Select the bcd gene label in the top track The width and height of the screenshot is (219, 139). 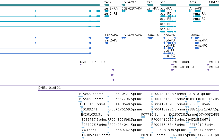[163, 2]
